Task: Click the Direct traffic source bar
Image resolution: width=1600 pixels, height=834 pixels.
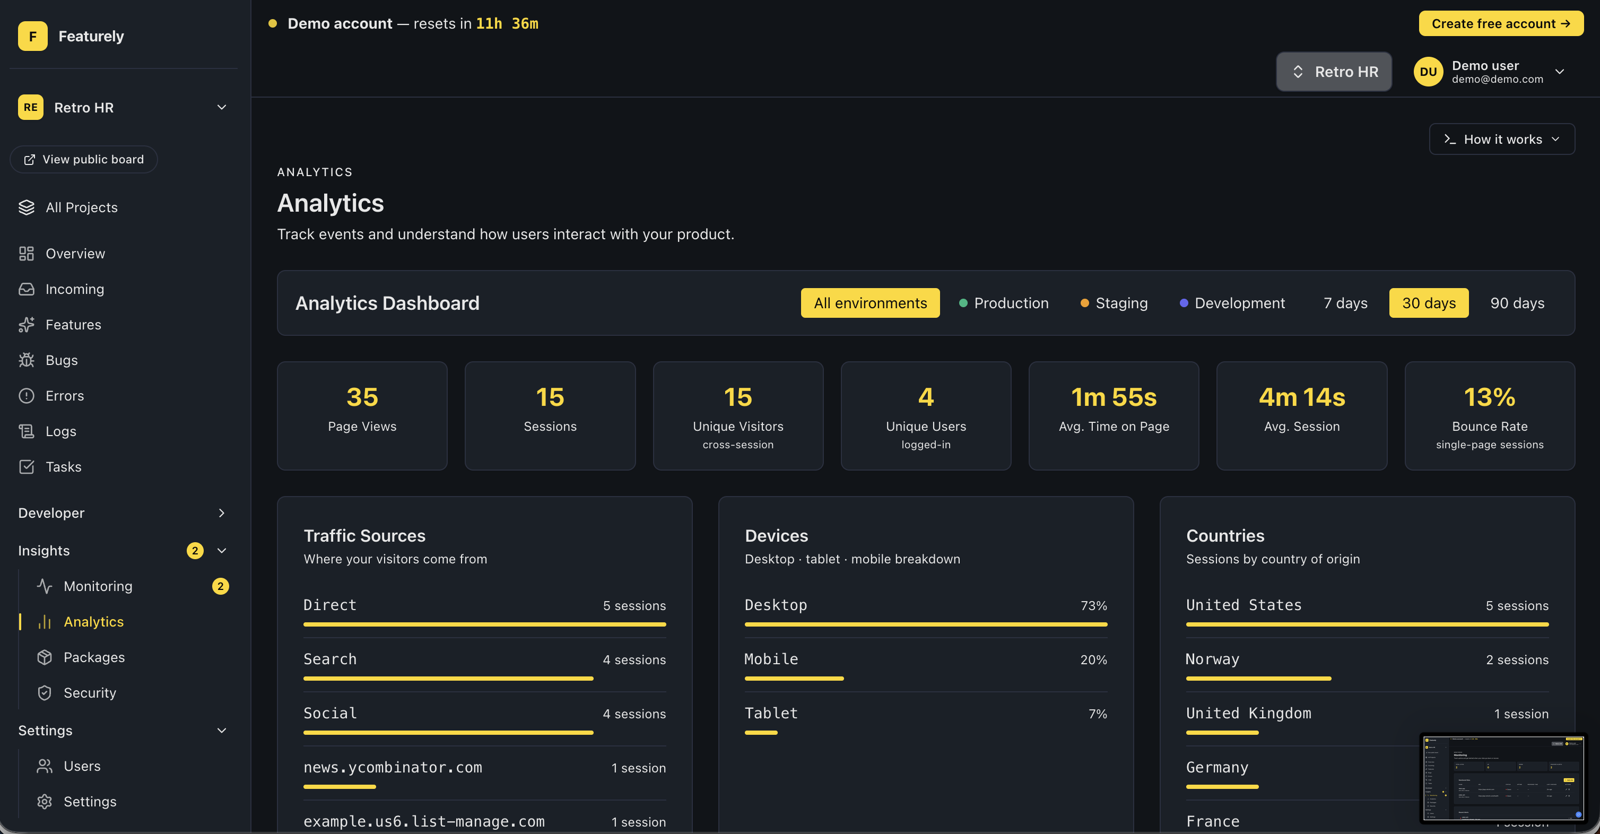Action: (484, 624)
